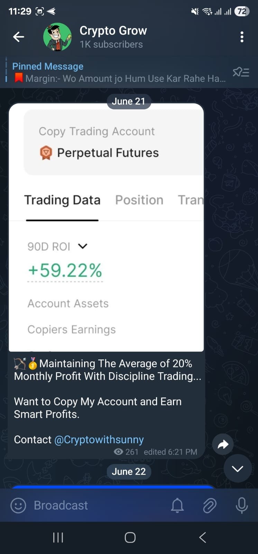
Task: Tap the June 21 date badge
Action: click(129, 101)
